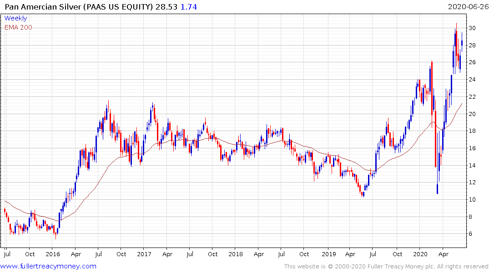Click the last price value 28.53
The image size is (489, 273).
click(166, 7)
